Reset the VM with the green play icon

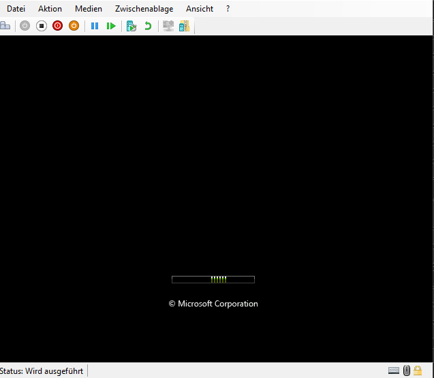(111, 26)
